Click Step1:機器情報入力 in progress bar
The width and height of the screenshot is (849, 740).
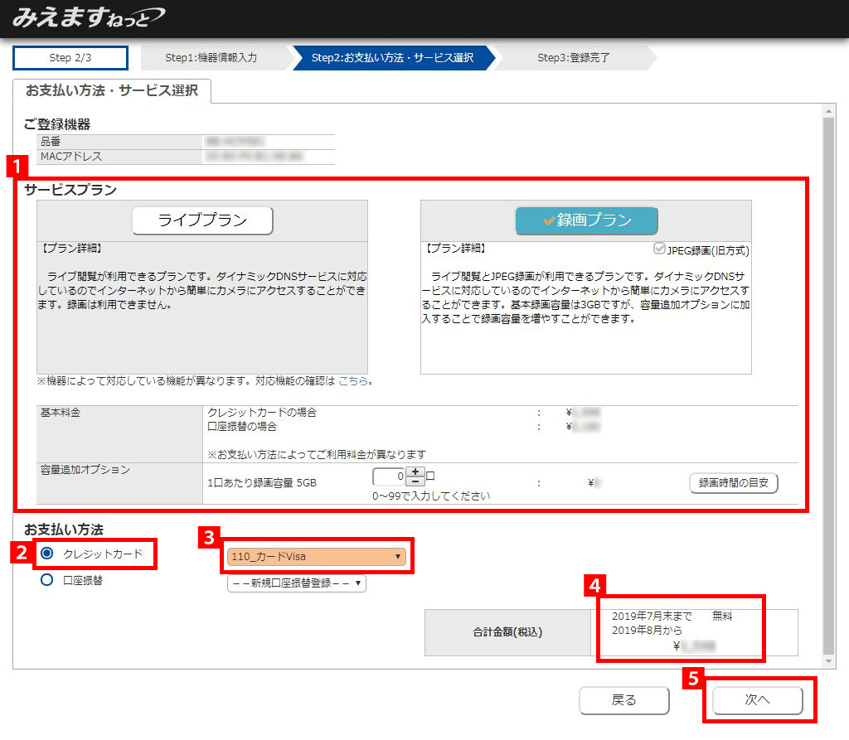211,58
